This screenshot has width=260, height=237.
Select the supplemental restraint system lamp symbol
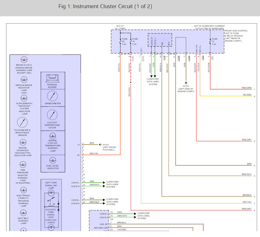coord(24,98)
